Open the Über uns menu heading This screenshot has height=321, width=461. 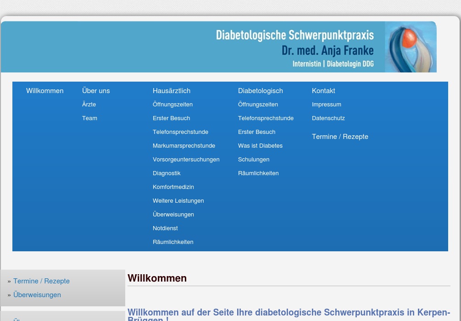click(x=96, y=91)
